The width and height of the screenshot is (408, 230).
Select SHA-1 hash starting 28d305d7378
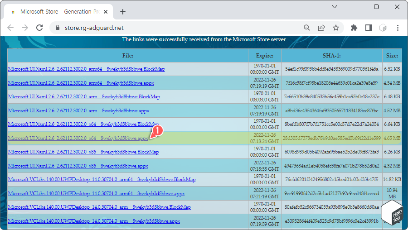coord(332,138)
